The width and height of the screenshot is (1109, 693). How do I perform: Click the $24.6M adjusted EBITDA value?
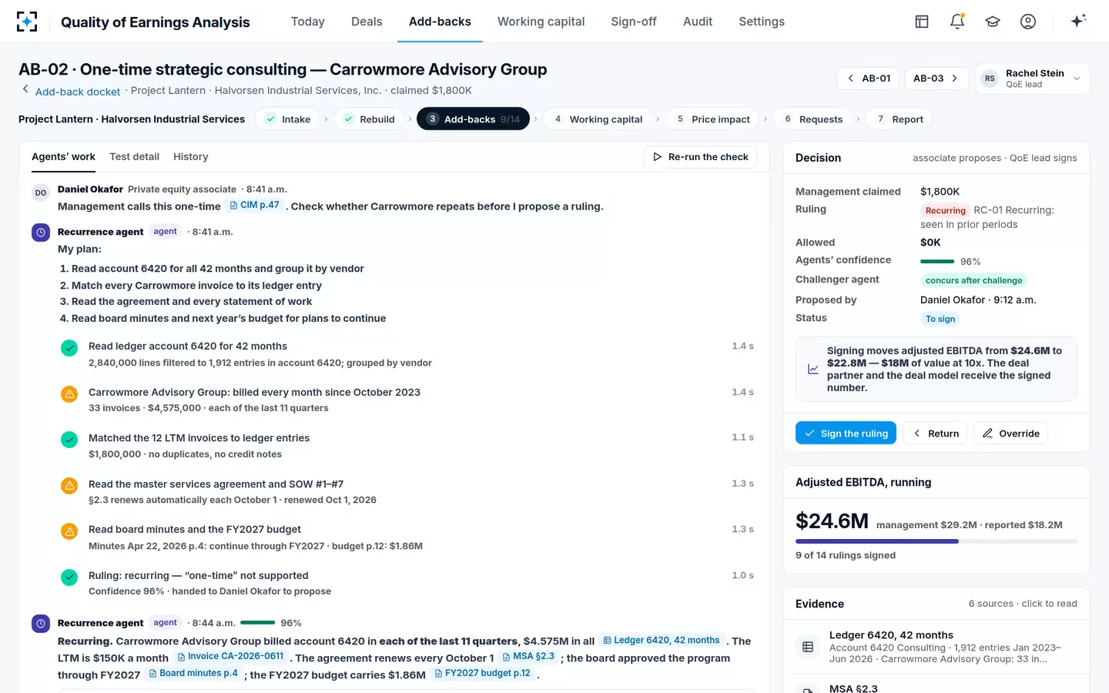[x=832, y=521]
